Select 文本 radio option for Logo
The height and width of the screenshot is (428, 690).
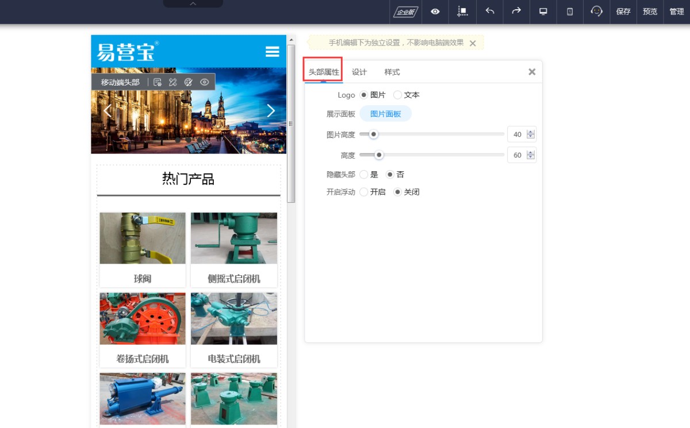click(x=398, y=95)
